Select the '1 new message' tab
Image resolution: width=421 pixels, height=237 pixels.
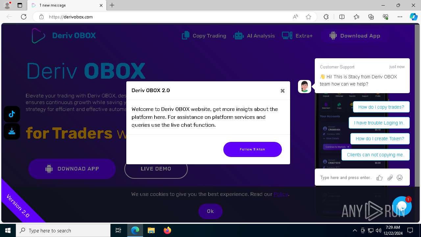(67, 5)
